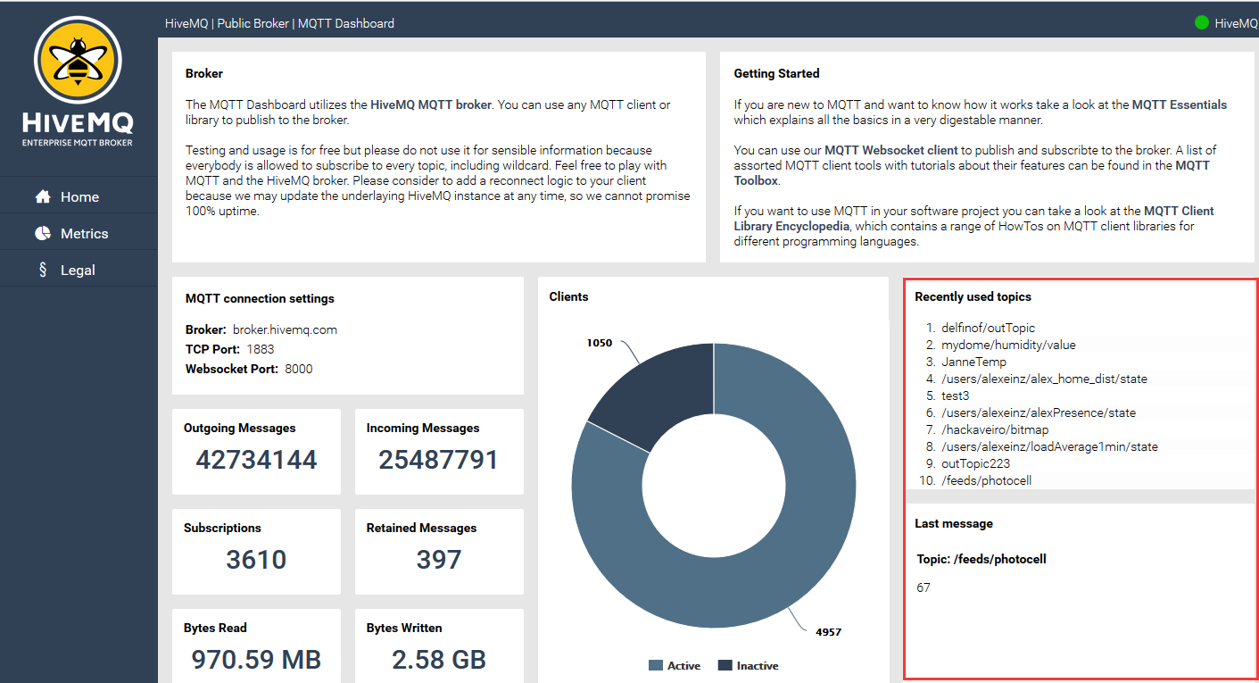Select the broker.hivemq.com address
Image resolution: width=1259 pixels, height=683 pixels.
coord(285,329)
